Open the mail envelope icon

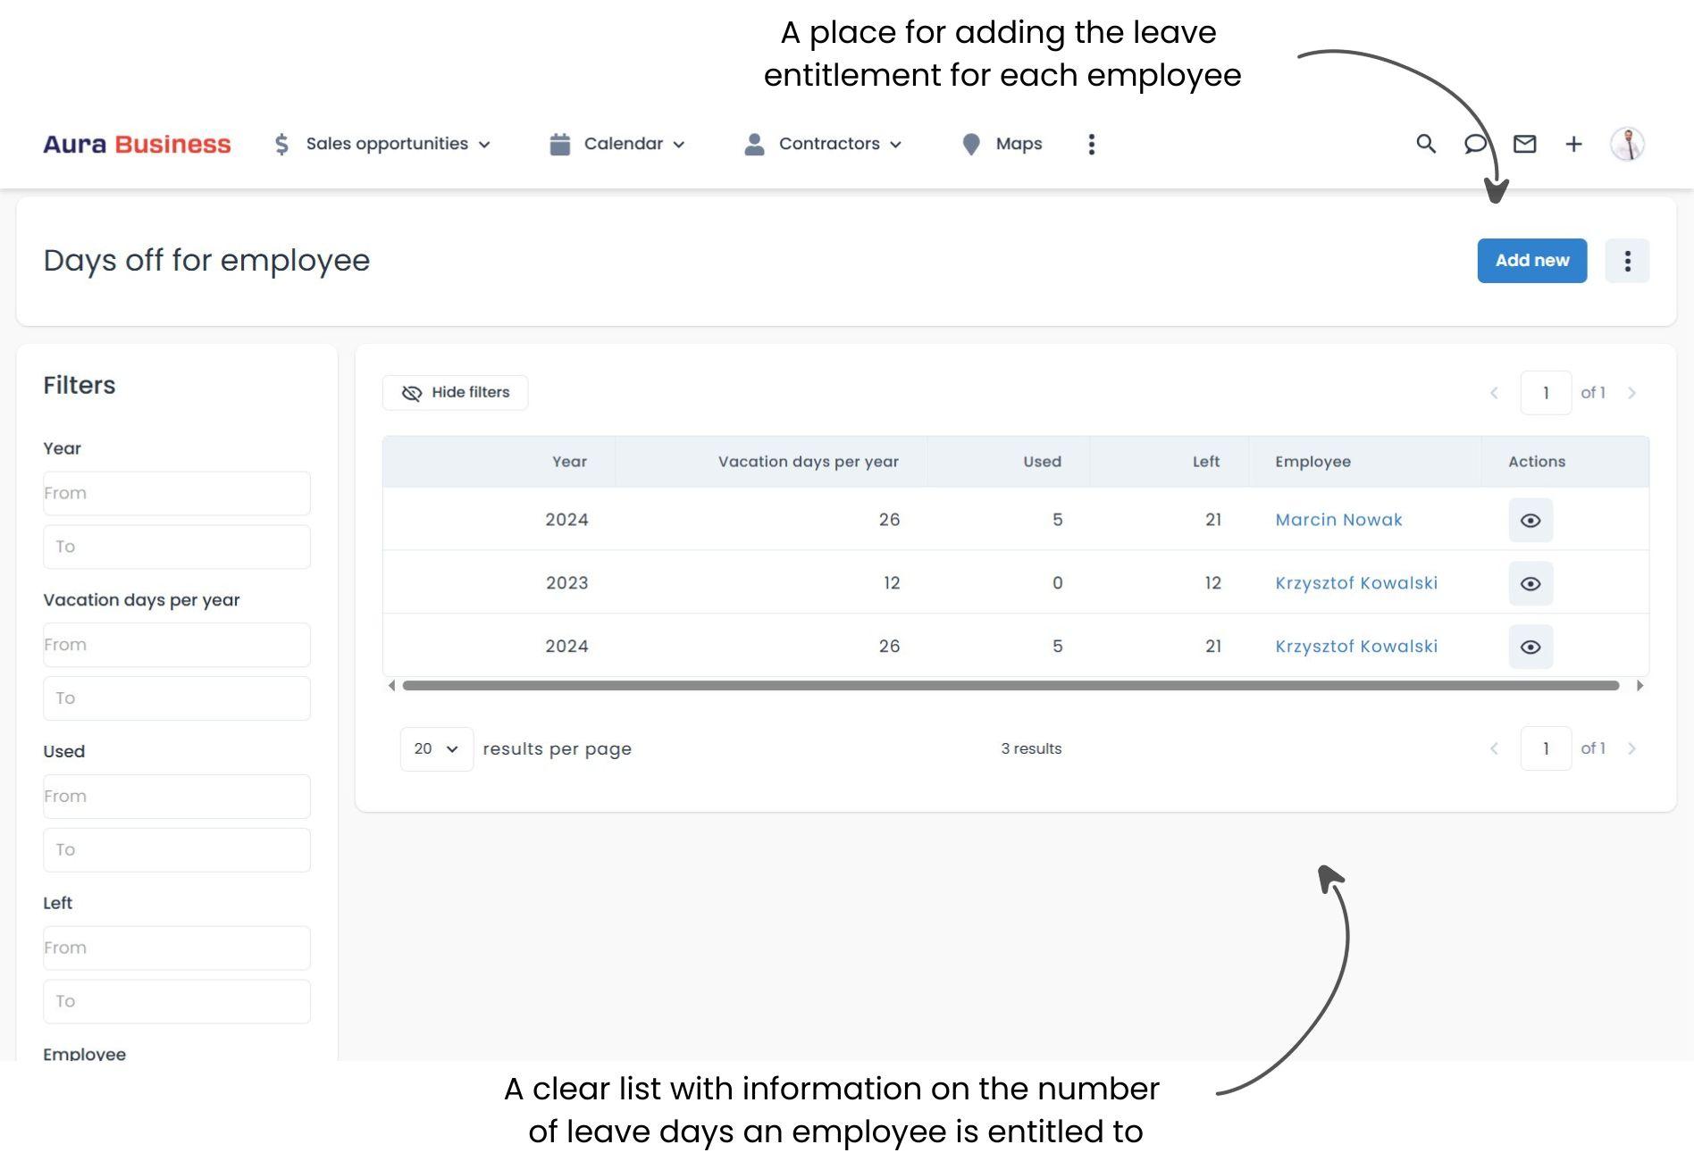pos(1524,144)
